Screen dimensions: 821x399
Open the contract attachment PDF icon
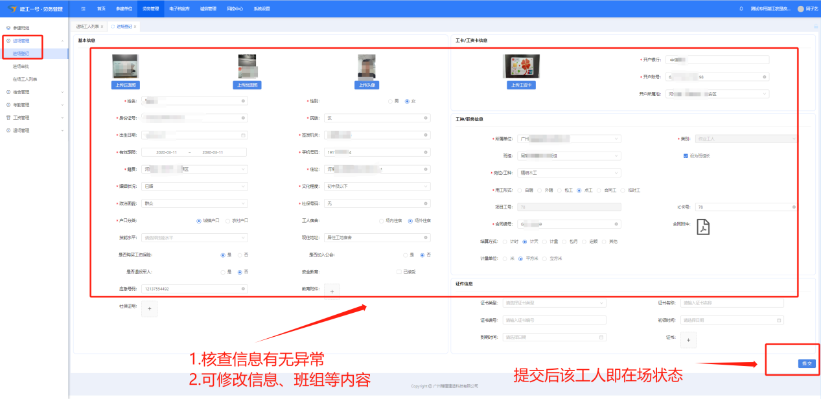(703, 227)
